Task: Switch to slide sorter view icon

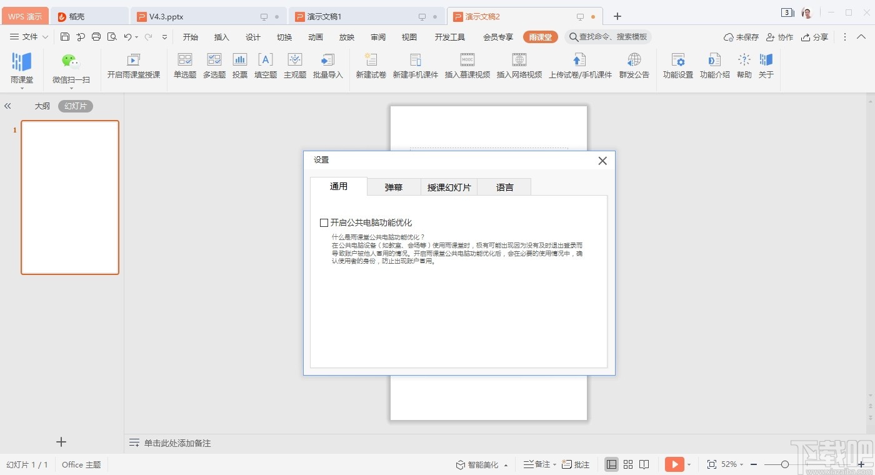Action: point(628,464)
